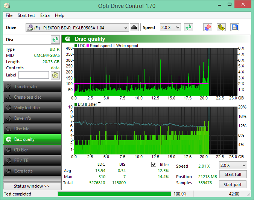254x200 pixels.
Task: Click the refresh speed list icon
Action: click(x=189, y=27)
